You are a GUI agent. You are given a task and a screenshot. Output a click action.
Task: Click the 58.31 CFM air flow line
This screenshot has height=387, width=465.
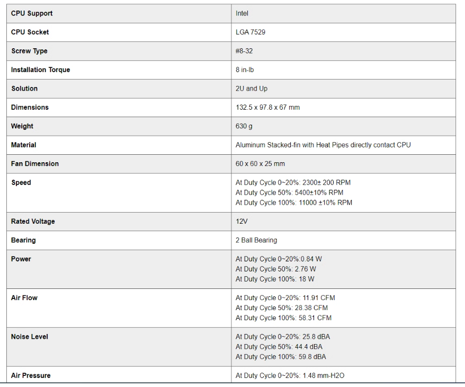pyautogui.click(x=283, y=318)
